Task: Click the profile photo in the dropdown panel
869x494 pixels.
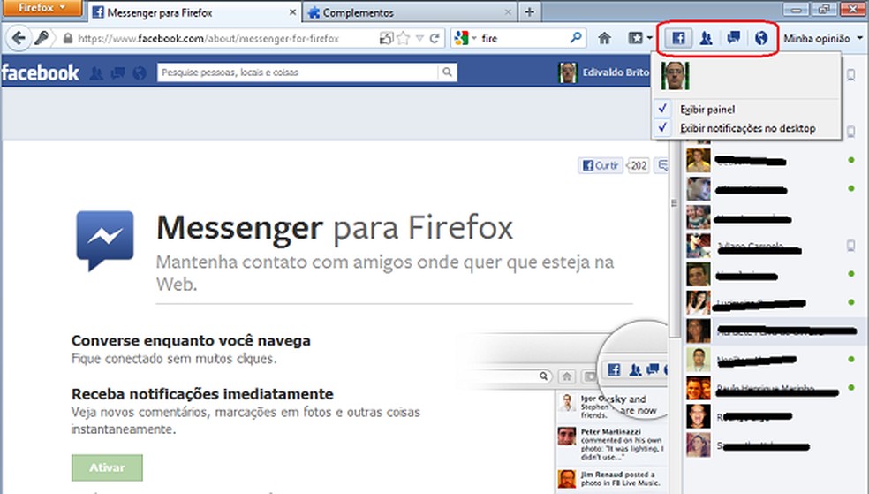Action: [675, 75]
